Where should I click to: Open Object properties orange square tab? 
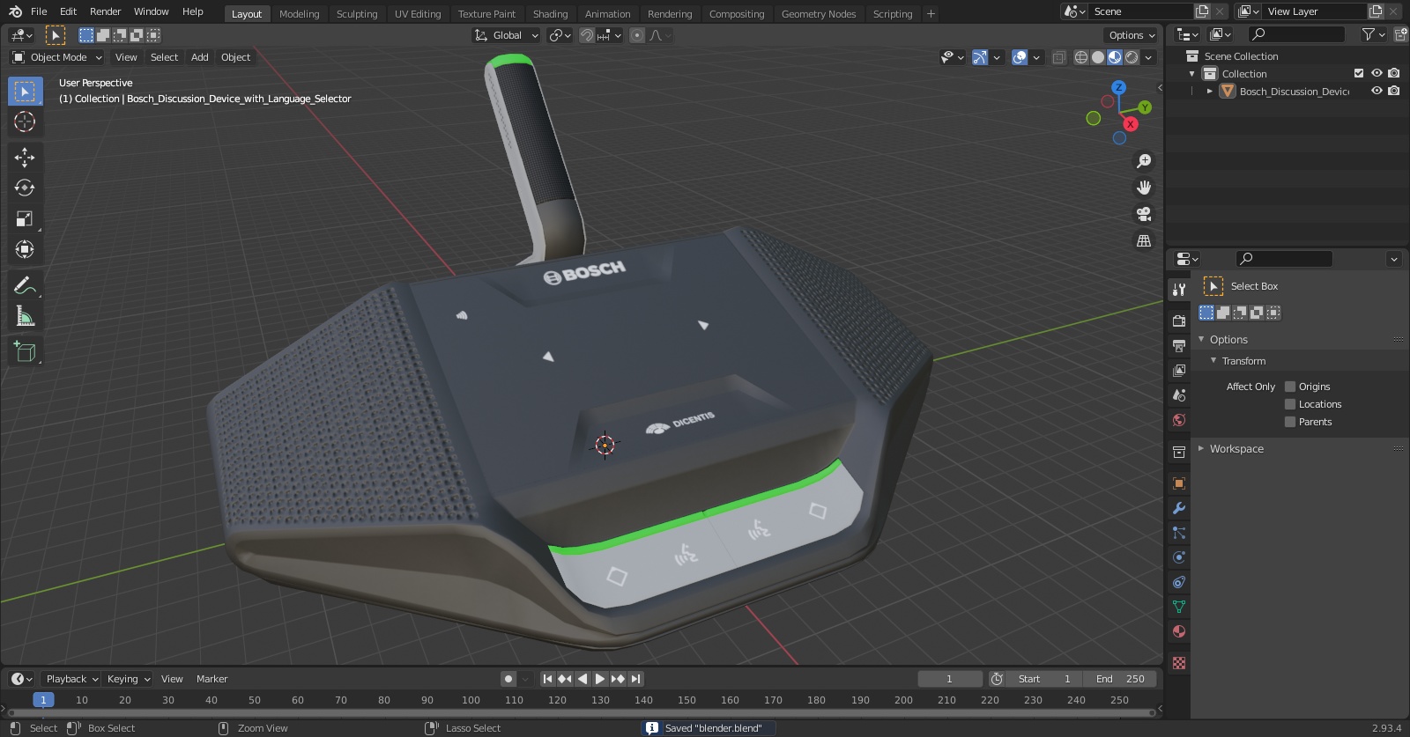click(x=1179, y=483)
